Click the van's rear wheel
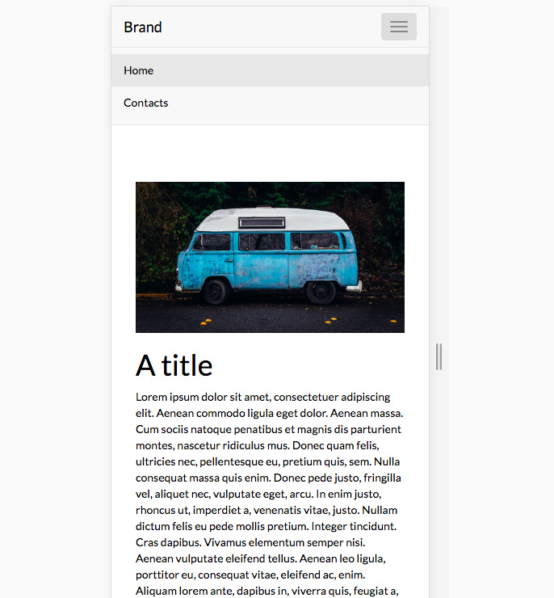This screenshot has height=598, width=554. tap(216, 291)
